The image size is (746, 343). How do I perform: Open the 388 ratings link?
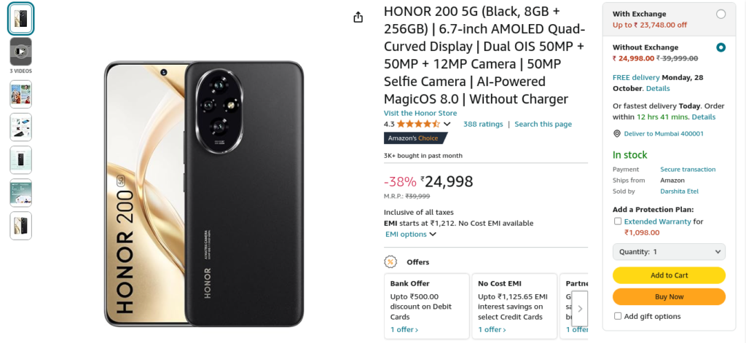483,125
